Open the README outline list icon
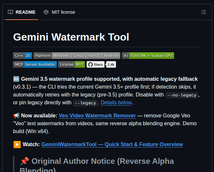This screenshot has height=172, width=214. click(203, 12)
